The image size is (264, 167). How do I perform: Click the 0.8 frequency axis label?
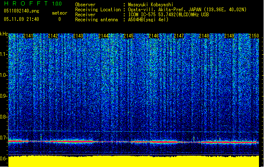pyautogui.click(x=3, y=117)
